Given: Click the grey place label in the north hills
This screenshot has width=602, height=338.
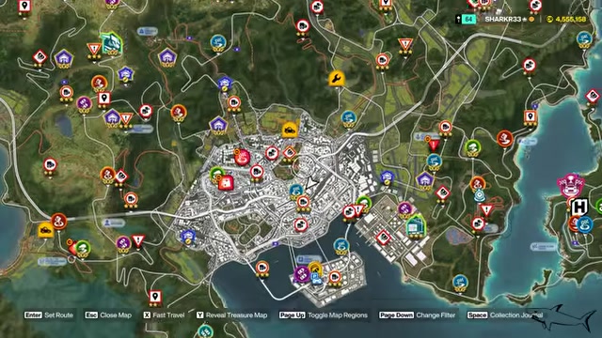Looking at the screenshot, I should 148,31.
